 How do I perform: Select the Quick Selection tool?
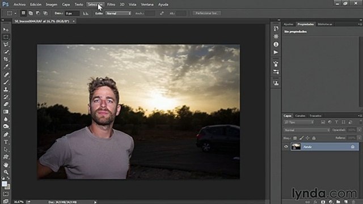(6, 52)
